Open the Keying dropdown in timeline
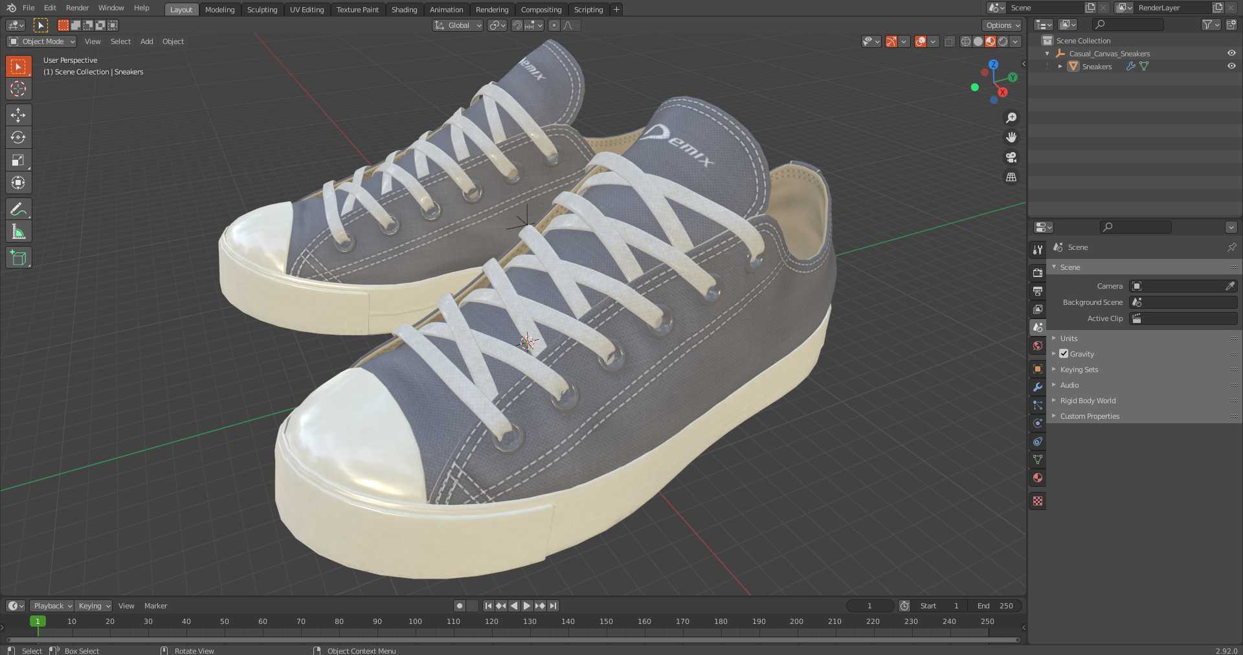Screen dimensions: 1243x655 tap(93, 606)
